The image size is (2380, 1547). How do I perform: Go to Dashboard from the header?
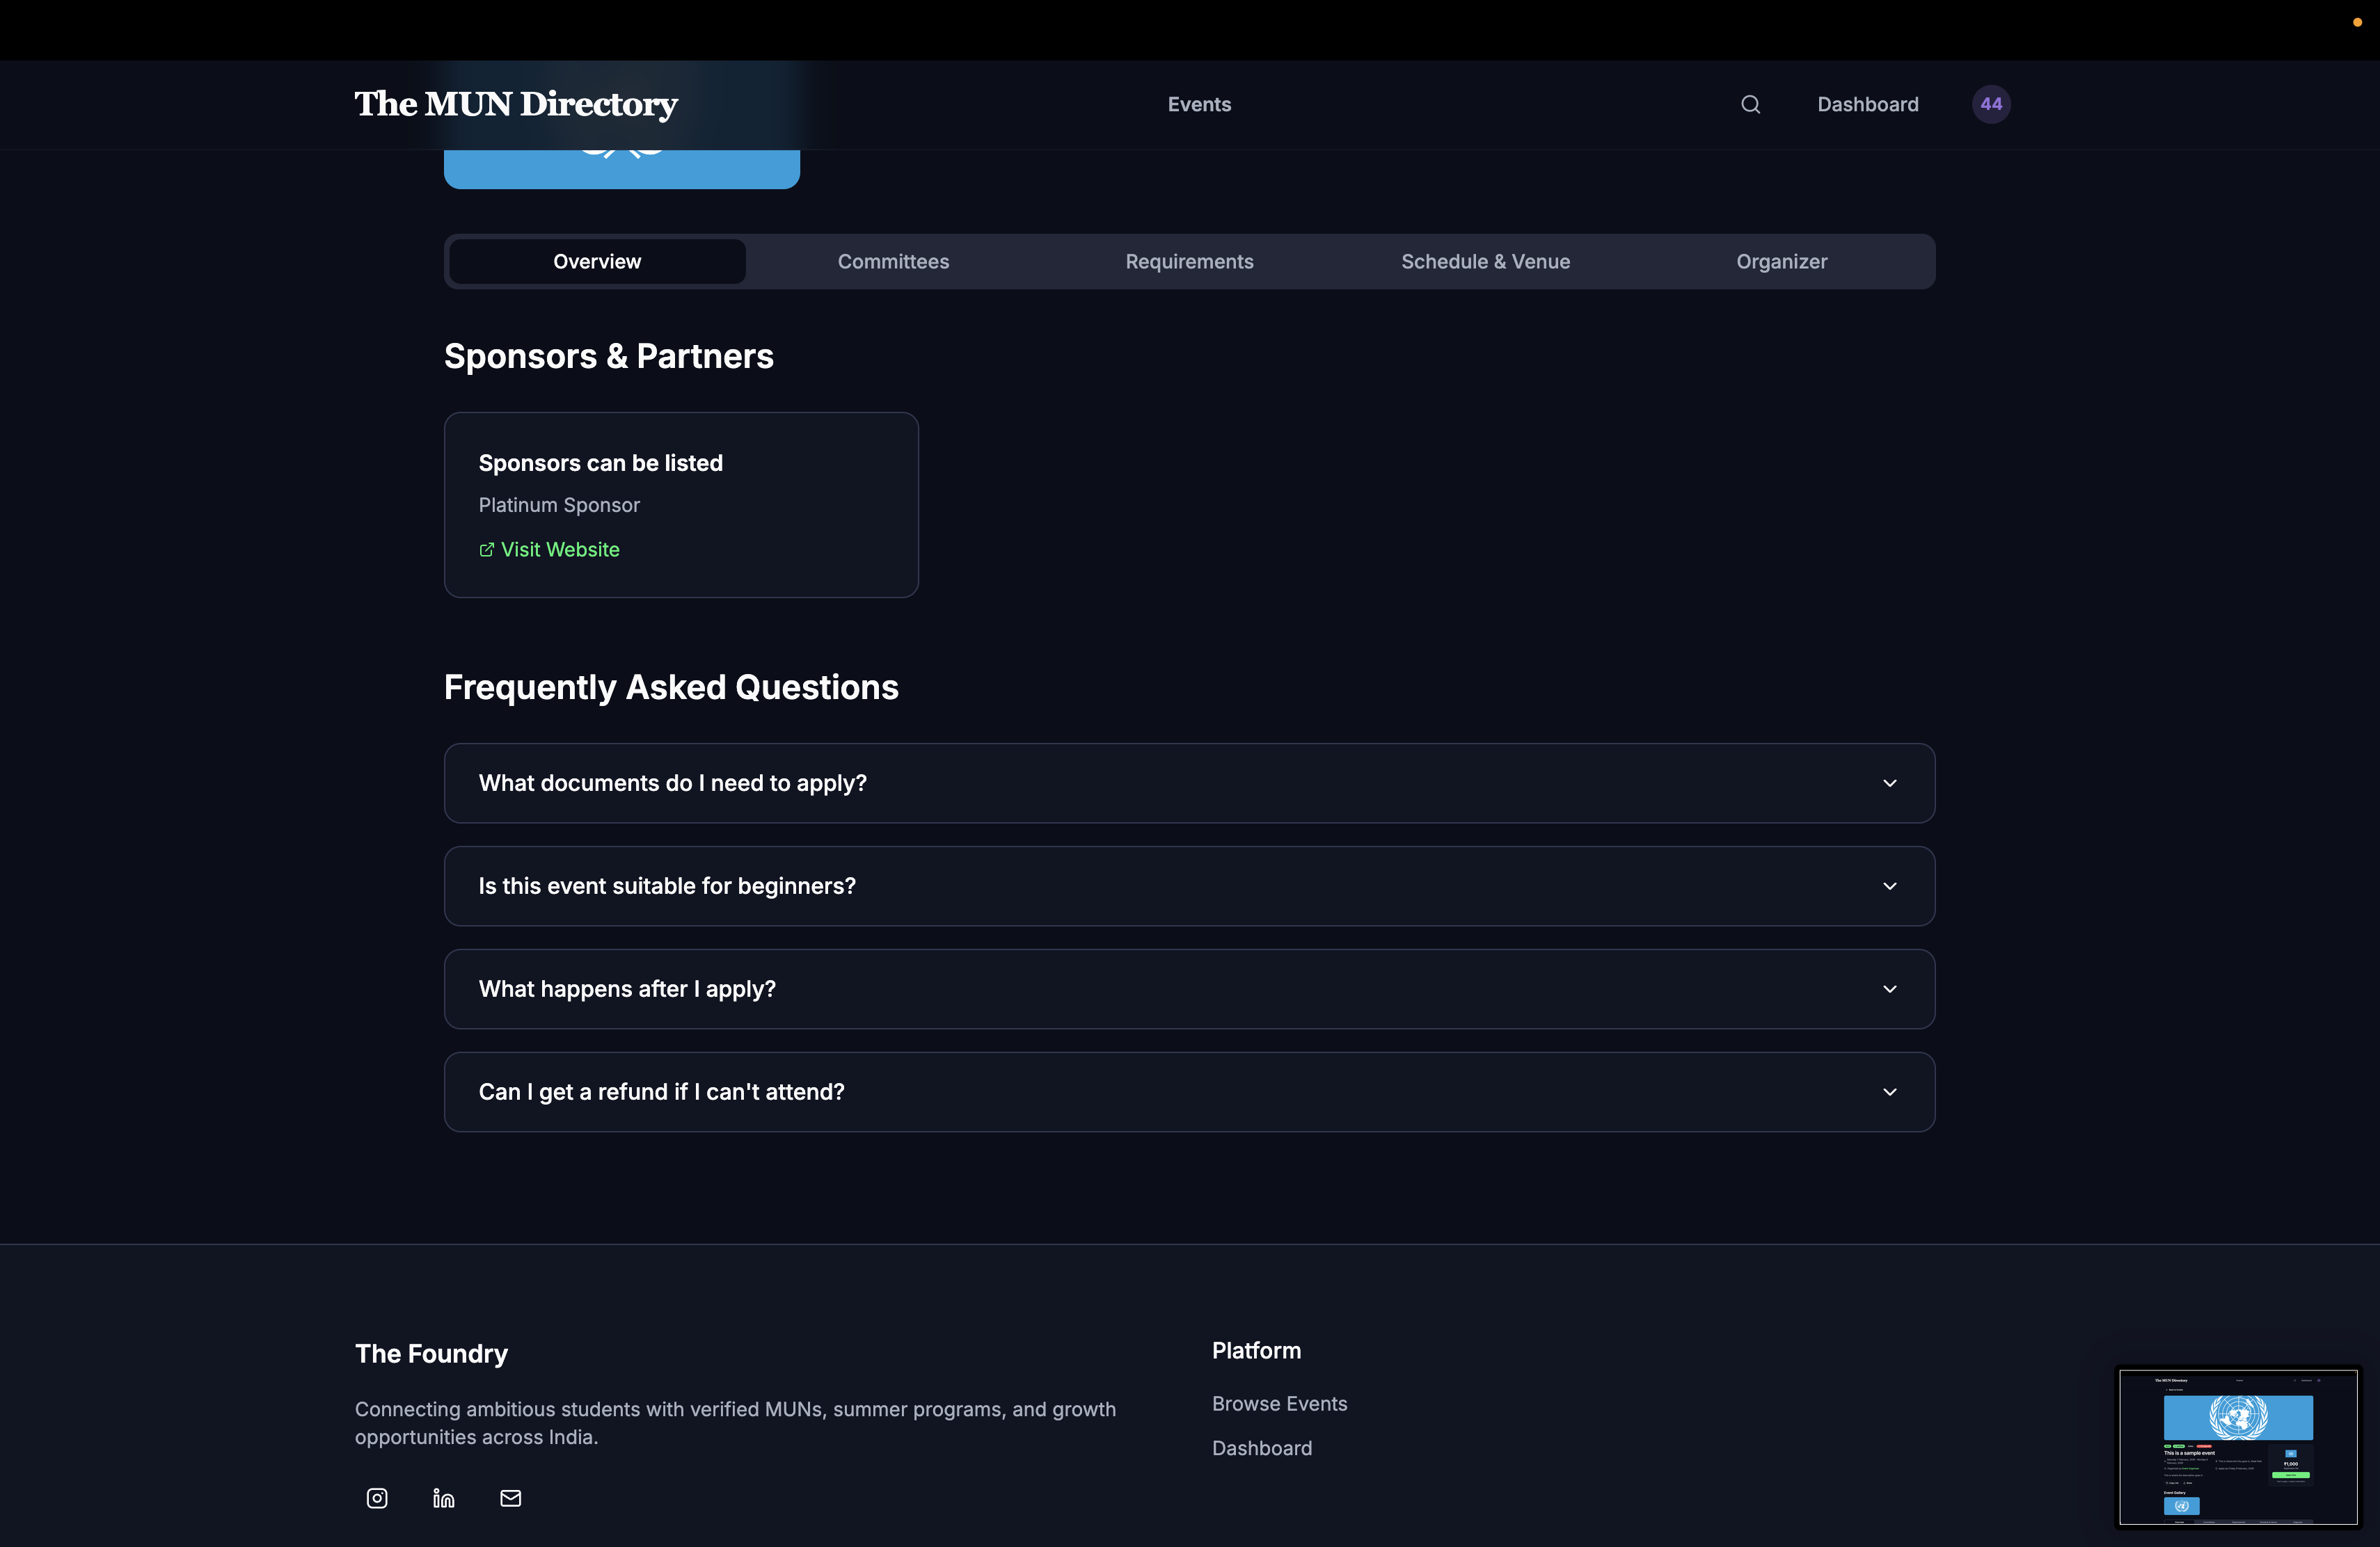[1867, 104]
